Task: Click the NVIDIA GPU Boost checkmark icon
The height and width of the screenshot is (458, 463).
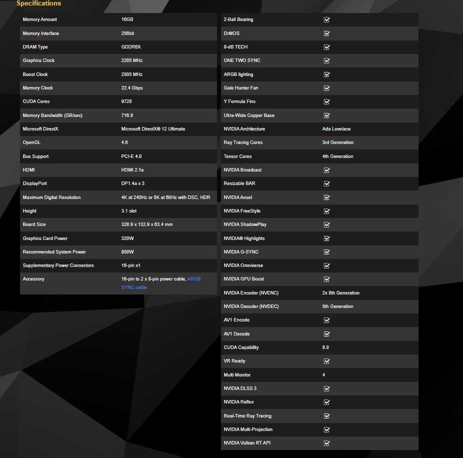Action: pyautogui.click(x=326, y=279)
